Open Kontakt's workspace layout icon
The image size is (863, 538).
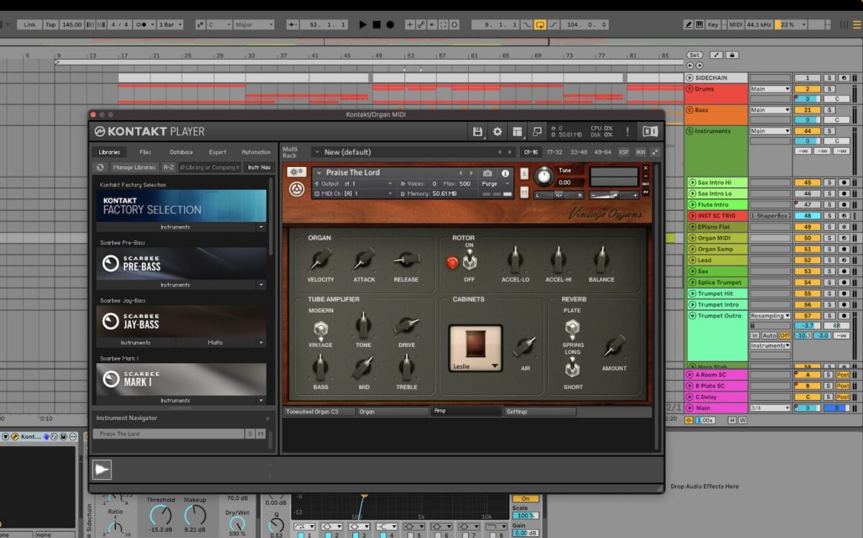coord(517,132)
